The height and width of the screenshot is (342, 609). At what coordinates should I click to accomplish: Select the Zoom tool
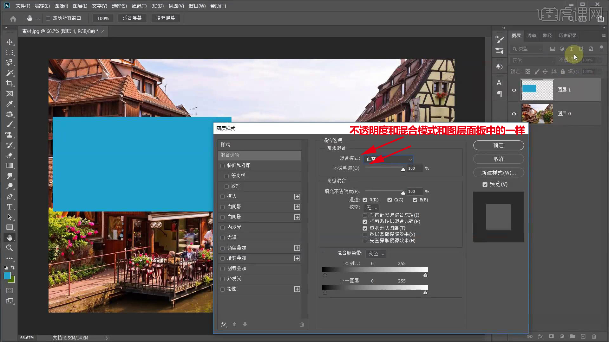(10, 248)
